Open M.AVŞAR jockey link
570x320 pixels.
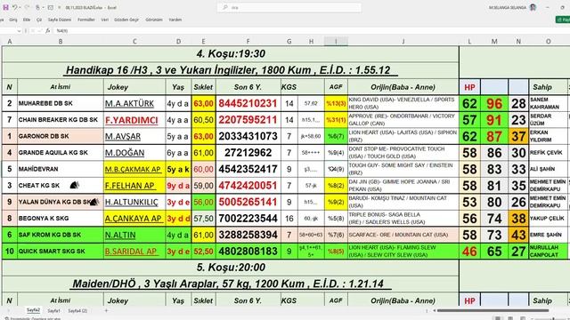(123, 136)
